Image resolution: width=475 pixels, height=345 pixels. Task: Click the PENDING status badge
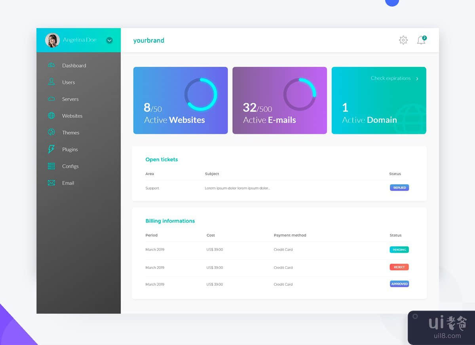tap(399, 250)
